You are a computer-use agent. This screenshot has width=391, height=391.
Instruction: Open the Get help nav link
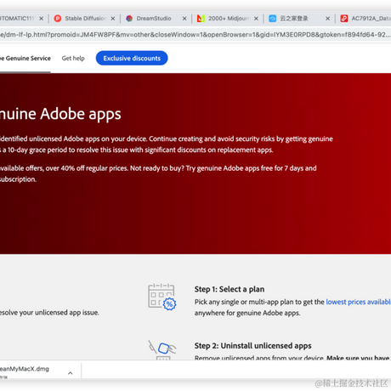point(73,59)
